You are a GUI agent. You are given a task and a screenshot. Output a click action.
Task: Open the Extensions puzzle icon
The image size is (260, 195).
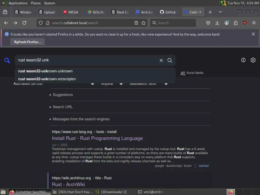tap(236, 23)
